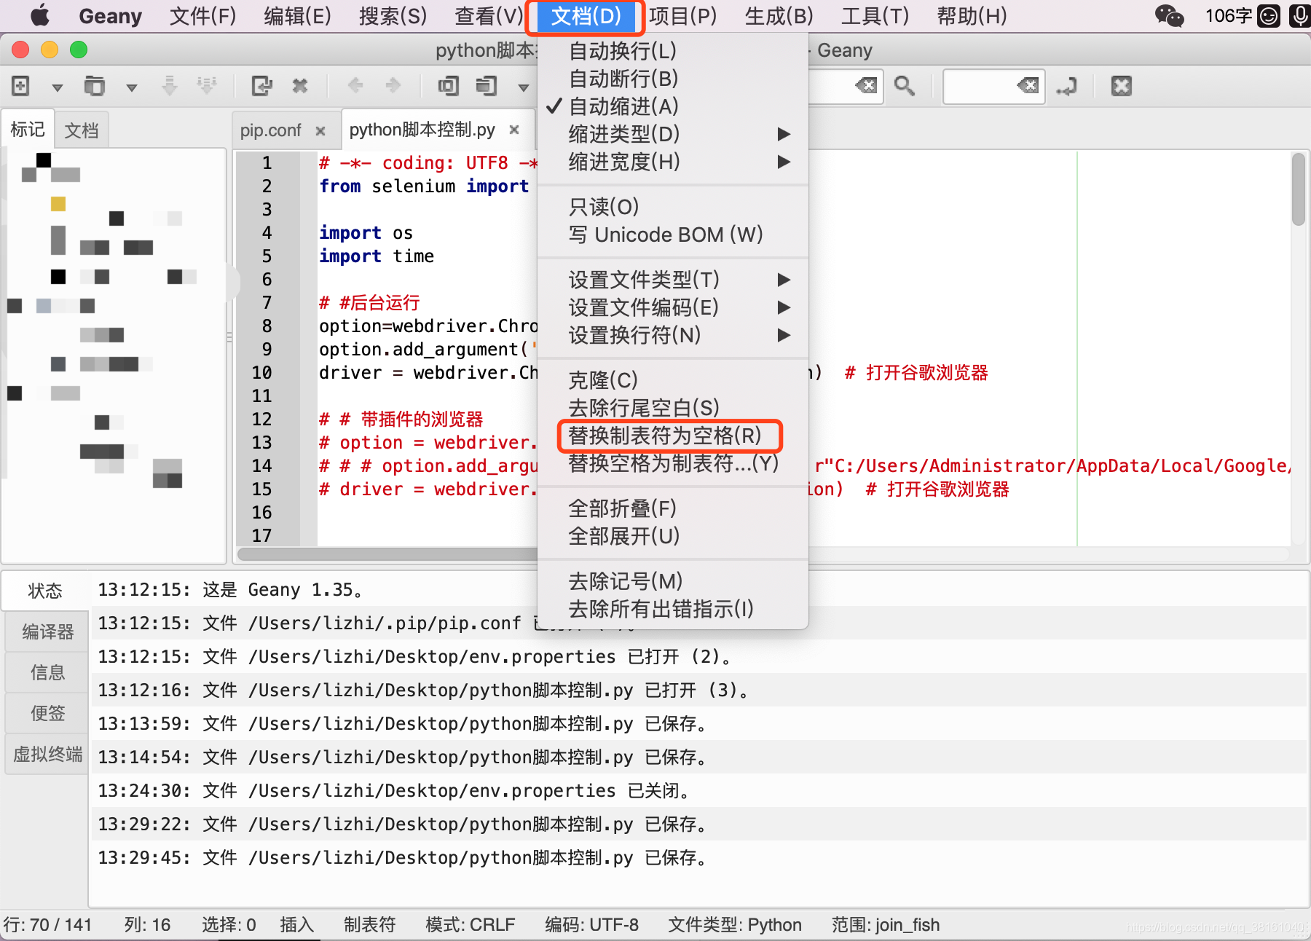
Task: Click the jump to line arrow icon
Action: 1066,86
